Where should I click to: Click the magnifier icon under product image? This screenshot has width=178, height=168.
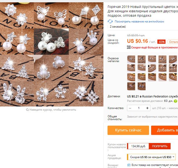27,110
